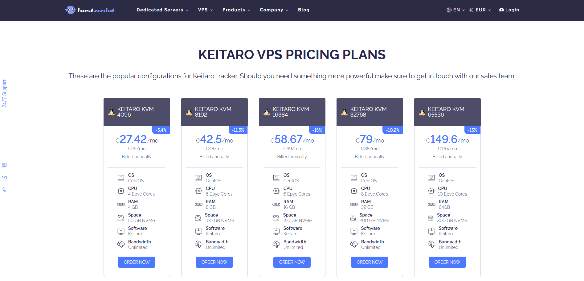Click the phone icon in left sidebar

coord(4,190)
